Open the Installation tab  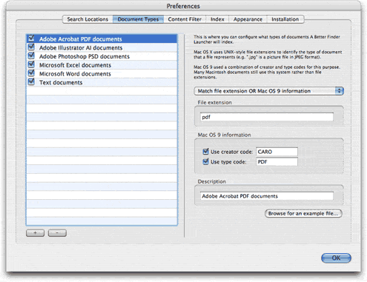pyautogui.click(x=285, y=19)
